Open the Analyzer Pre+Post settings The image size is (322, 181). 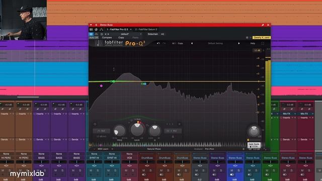tap(204, 149)
